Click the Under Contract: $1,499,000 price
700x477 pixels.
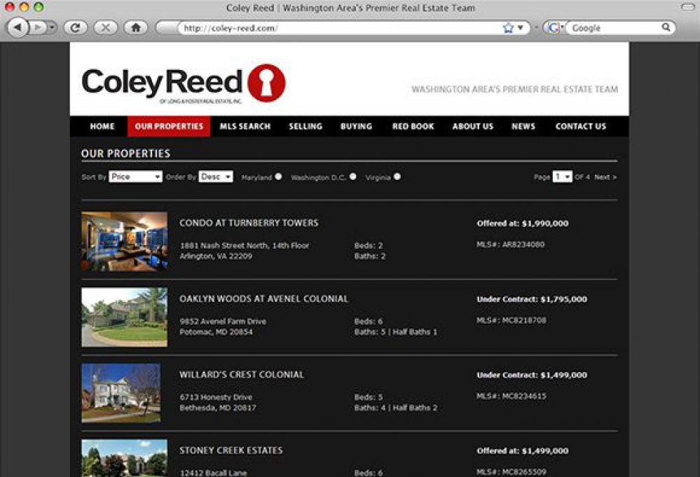532,375
